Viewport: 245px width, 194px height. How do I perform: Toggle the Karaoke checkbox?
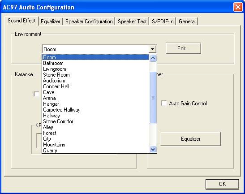coord(36,94)
